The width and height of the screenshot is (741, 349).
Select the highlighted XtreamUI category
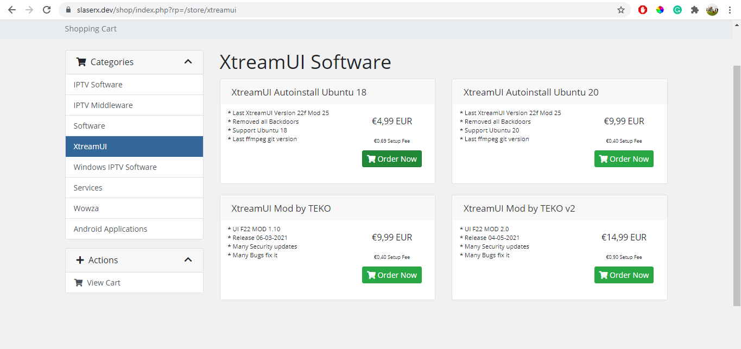[134, 147]
